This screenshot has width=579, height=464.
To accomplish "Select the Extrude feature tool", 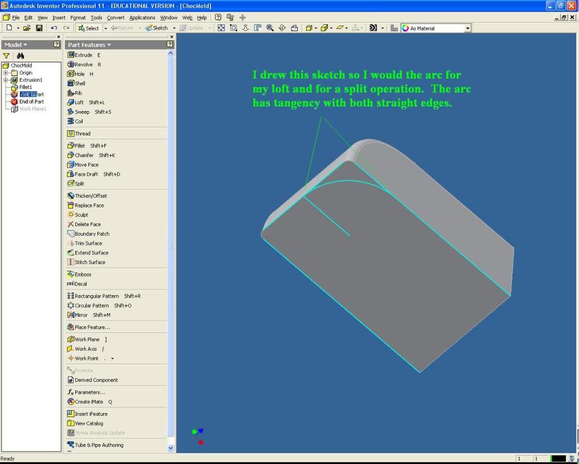I will (83, 55).
